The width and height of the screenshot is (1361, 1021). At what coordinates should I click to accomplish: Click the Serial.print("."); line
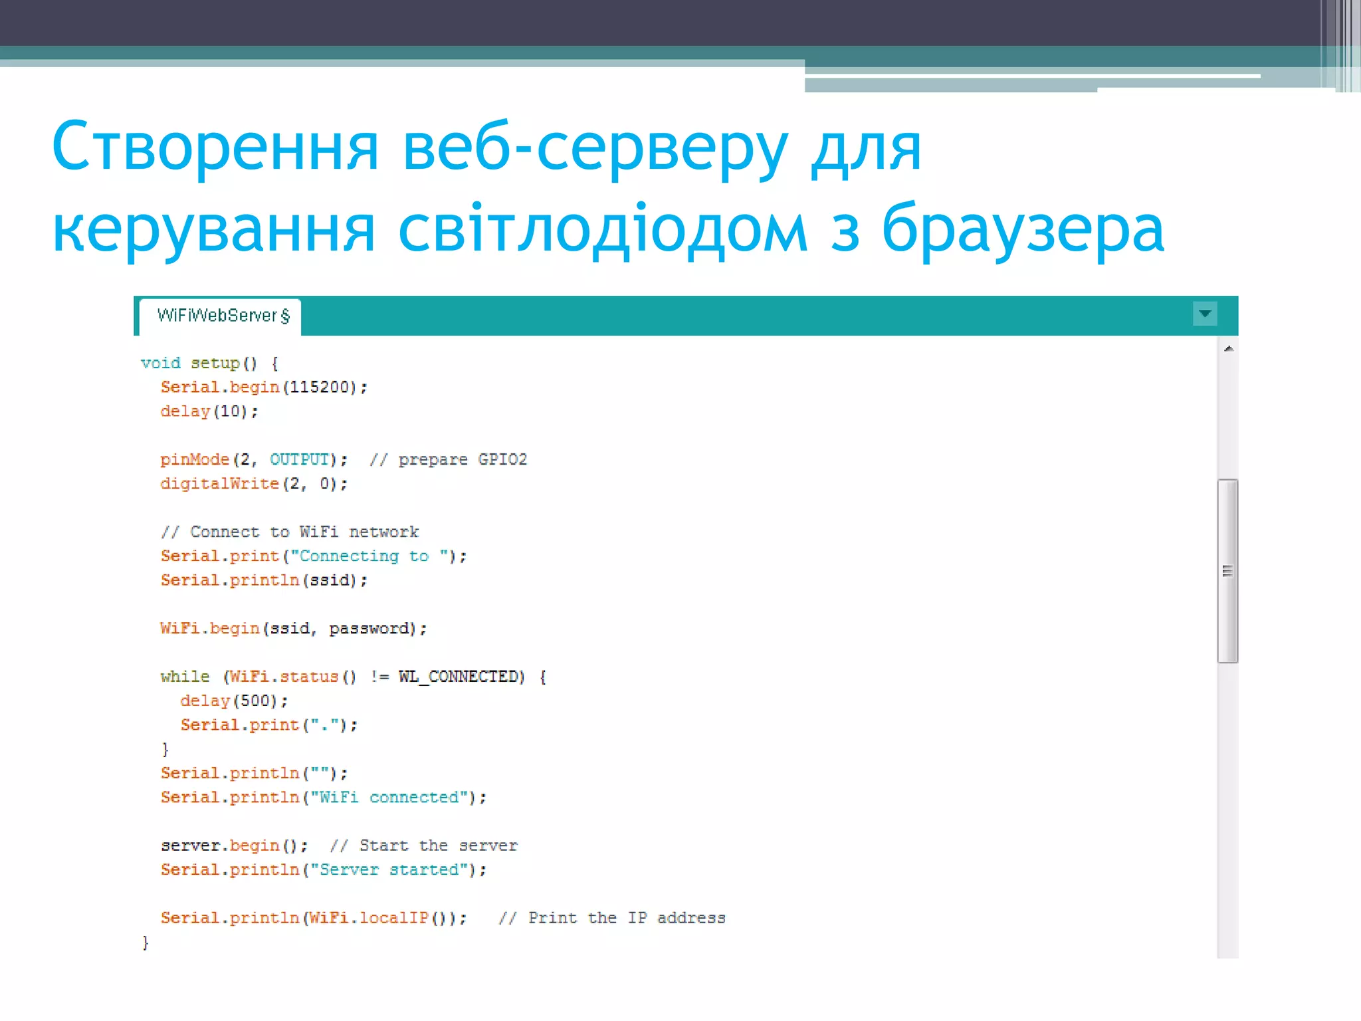coord(269,725)
